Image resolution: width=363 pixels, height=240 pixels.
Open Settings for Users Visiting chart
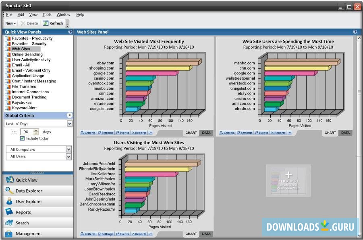pyautogui.click(x=106, y=234)
